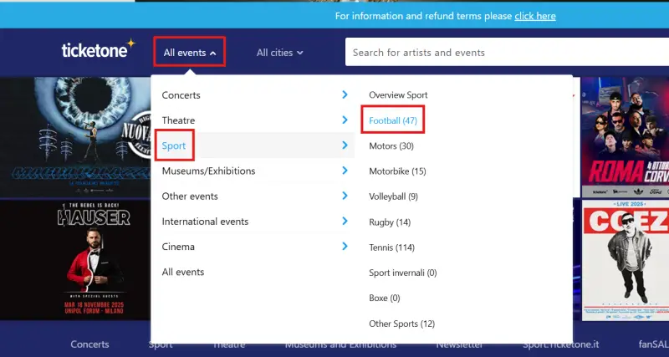
Task: Open Rugby (14) category
Action: [390, 222]
